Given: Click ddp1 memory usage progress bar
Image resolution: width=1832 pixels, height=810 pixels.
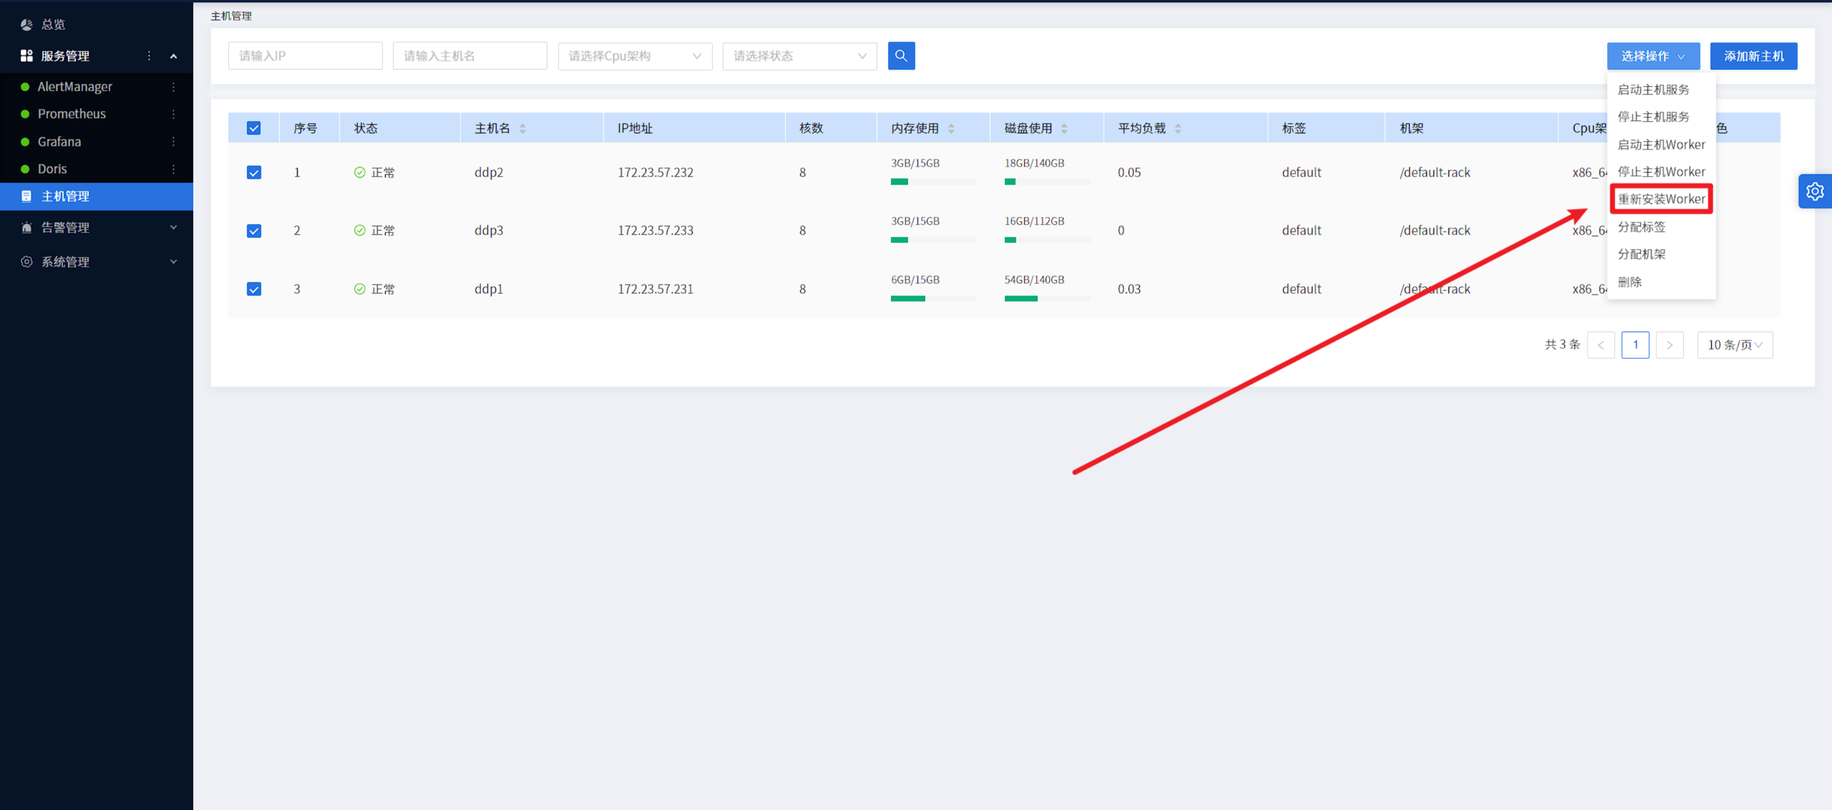Looking at the screenshot, I should [x=933, y=298].
